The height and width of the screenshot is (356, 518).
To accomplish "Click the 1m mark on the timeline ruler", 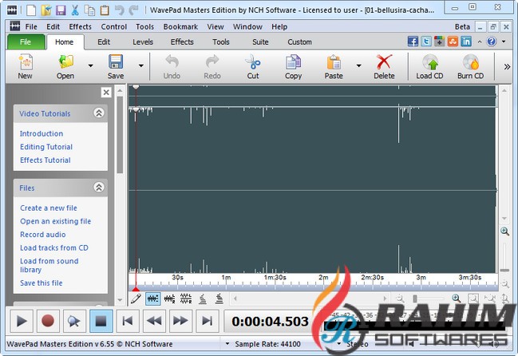I will click(x=226, y=277).
